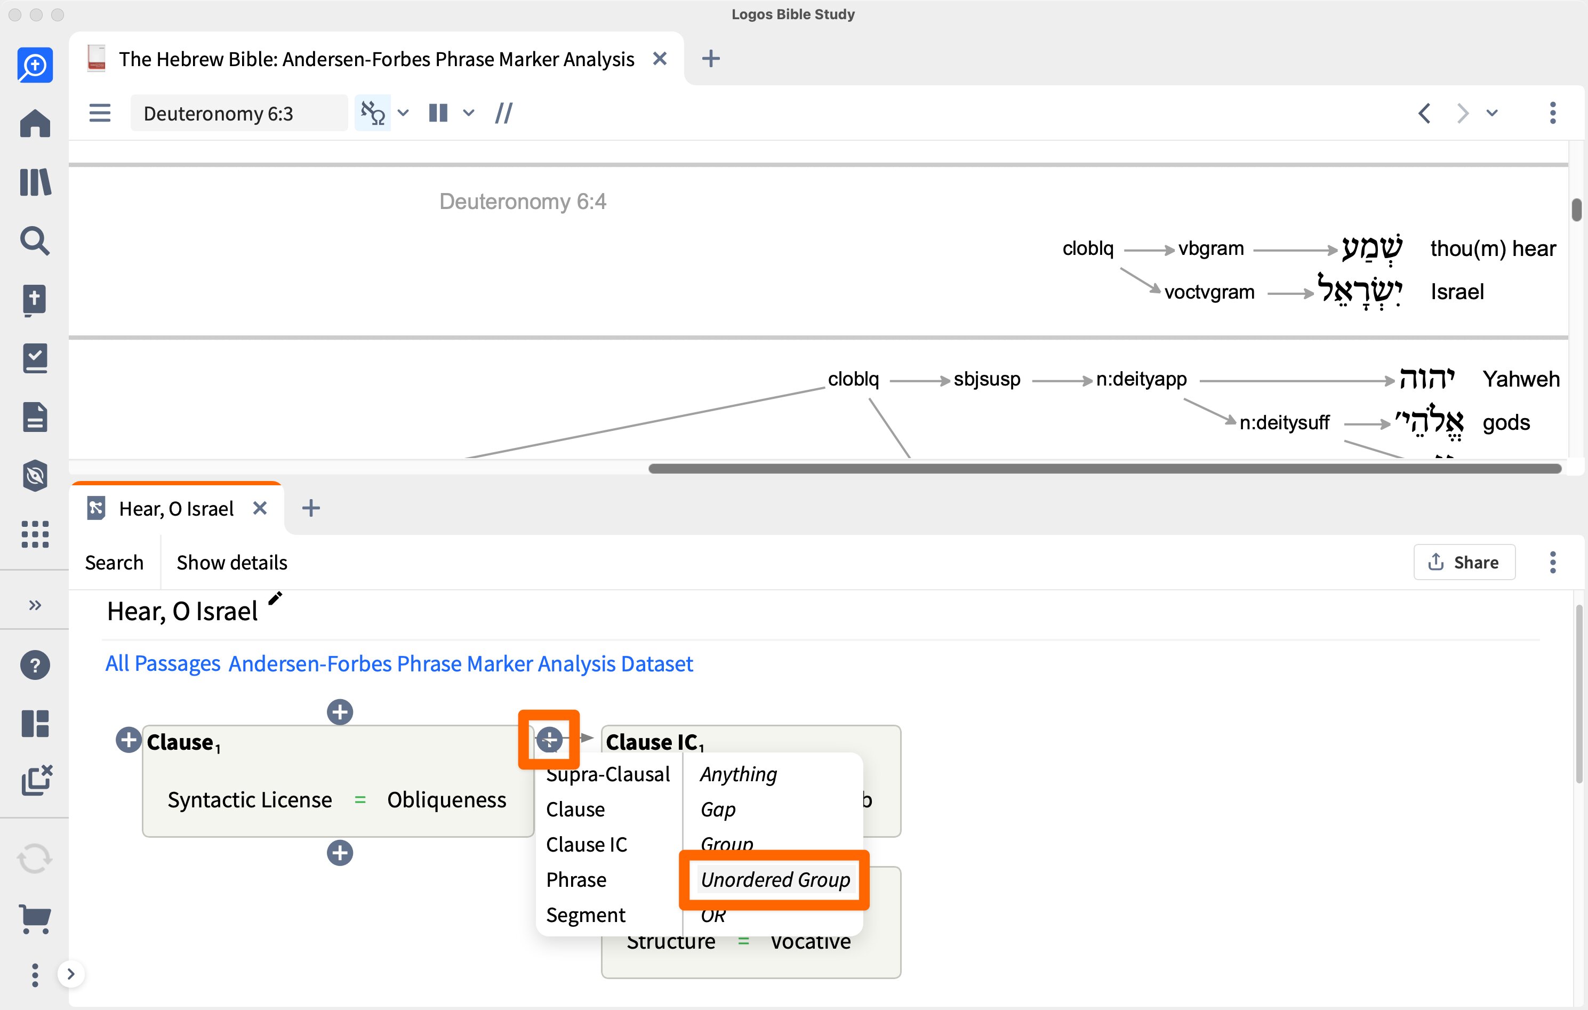Close the Hear, O Israel tab

(260, 508)
